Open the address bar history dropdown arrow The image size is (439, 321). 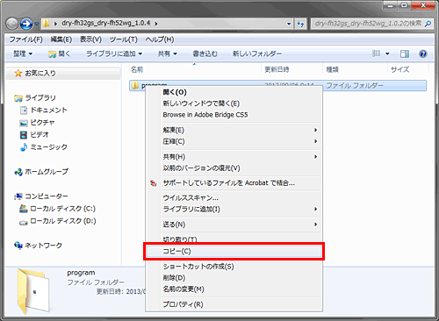[x=289, y=24]
